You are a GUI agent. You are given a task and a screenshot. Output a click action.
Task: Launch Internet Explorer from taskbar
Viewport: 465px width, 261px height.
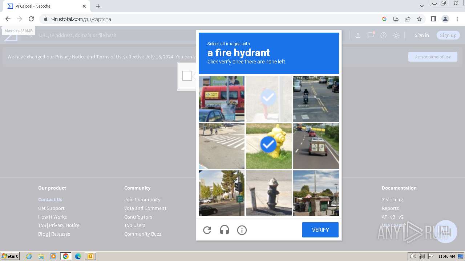pyautogui.click(x=29, y=256)
